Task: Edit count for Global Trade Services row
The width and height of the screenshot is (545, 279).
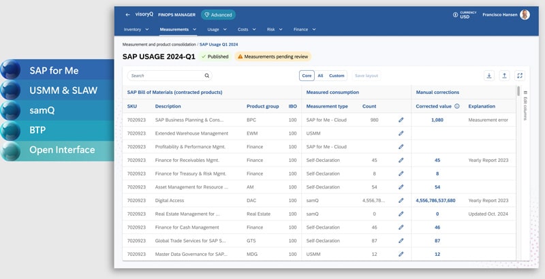Action: [401, 240]
